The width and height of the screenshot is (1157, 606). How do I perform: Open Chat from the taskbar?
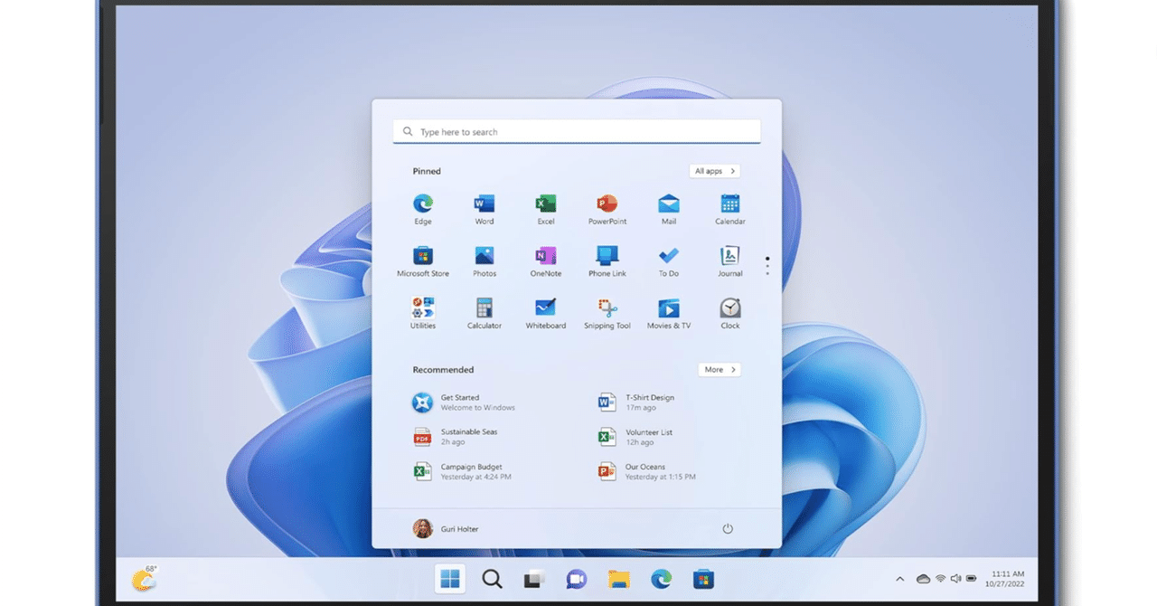point(576,579)
